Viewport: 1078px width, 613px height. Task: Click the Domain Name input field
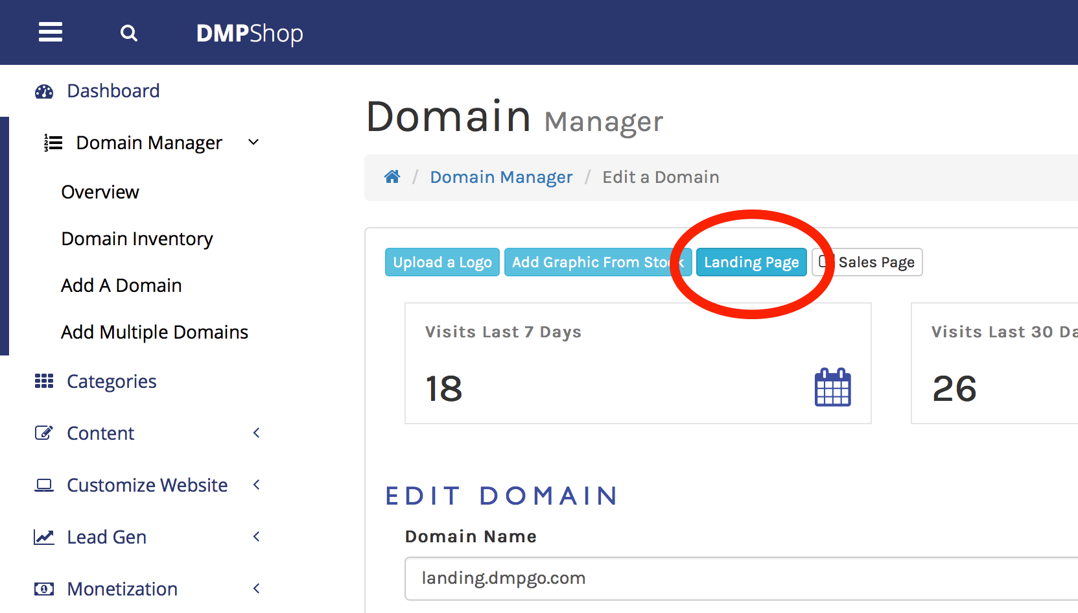click(x=739, y=578)
